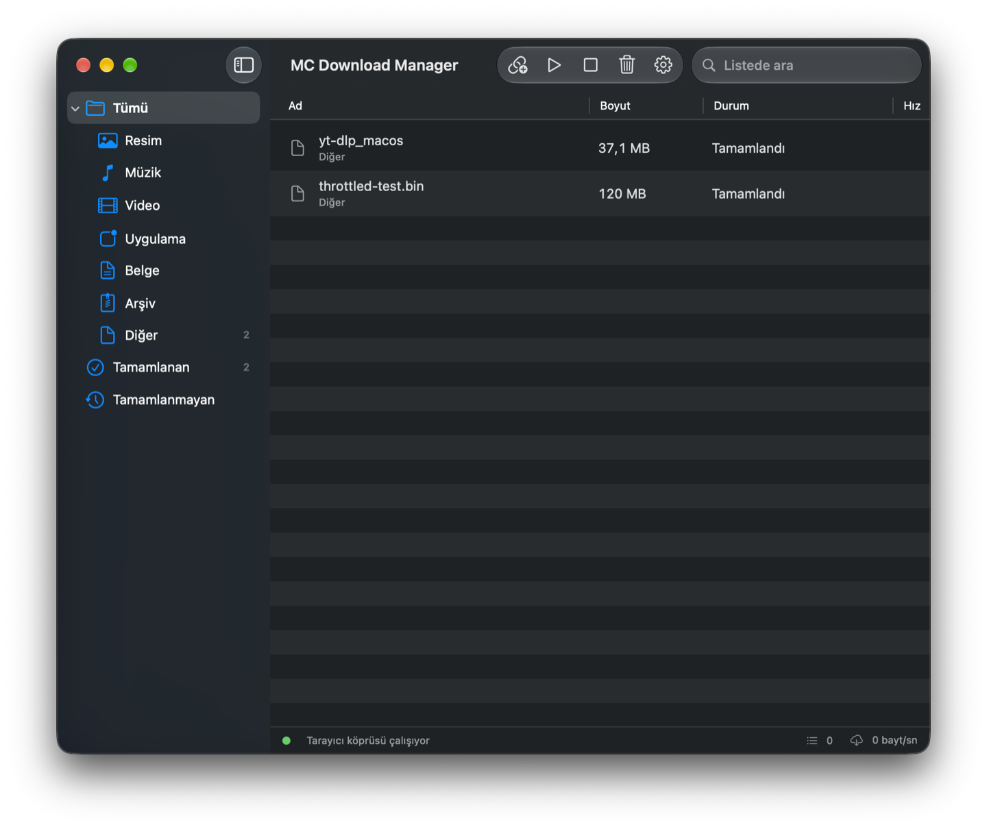Click Tamamlandı status of throttled-test.bin
Image resolution: width=987 pixels, height=829 pixels.
click(748, 194)
